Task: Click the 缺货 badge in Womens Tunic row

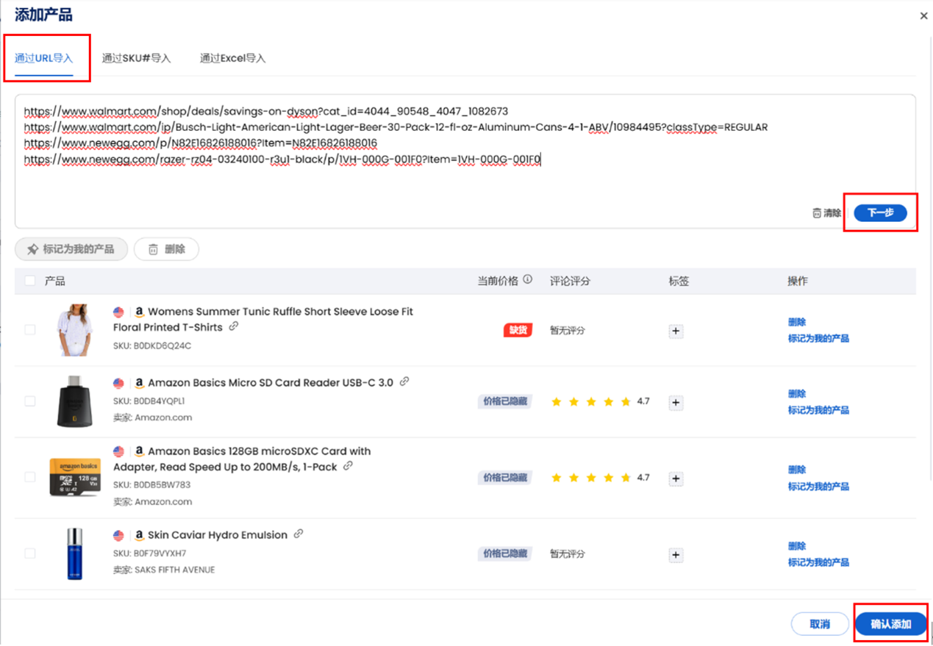Action: (518, 330)
